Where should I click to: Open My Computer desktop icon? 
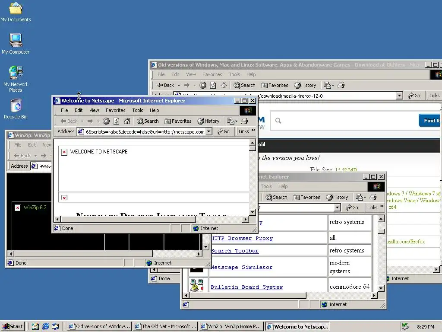(16, 44)
